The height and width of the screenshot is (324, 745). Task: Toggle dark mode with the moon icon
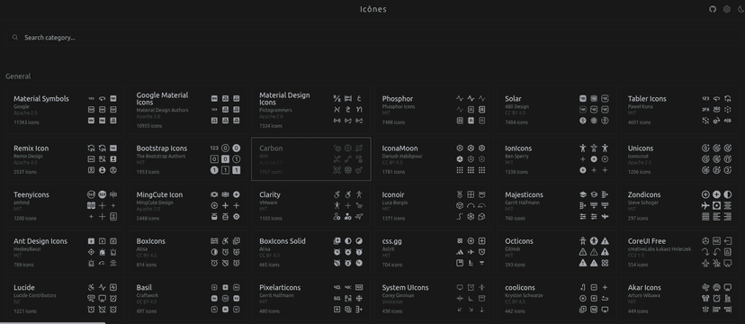pyautogui.click(x=741, y=9)
